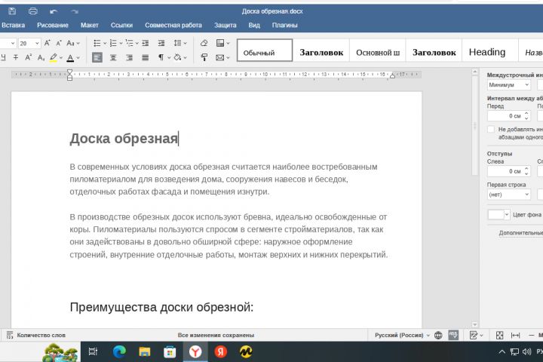Image resolution: width=543 pixels, height=362 pixels.
Task: Fit the document to the page
Action: (500, 336)
